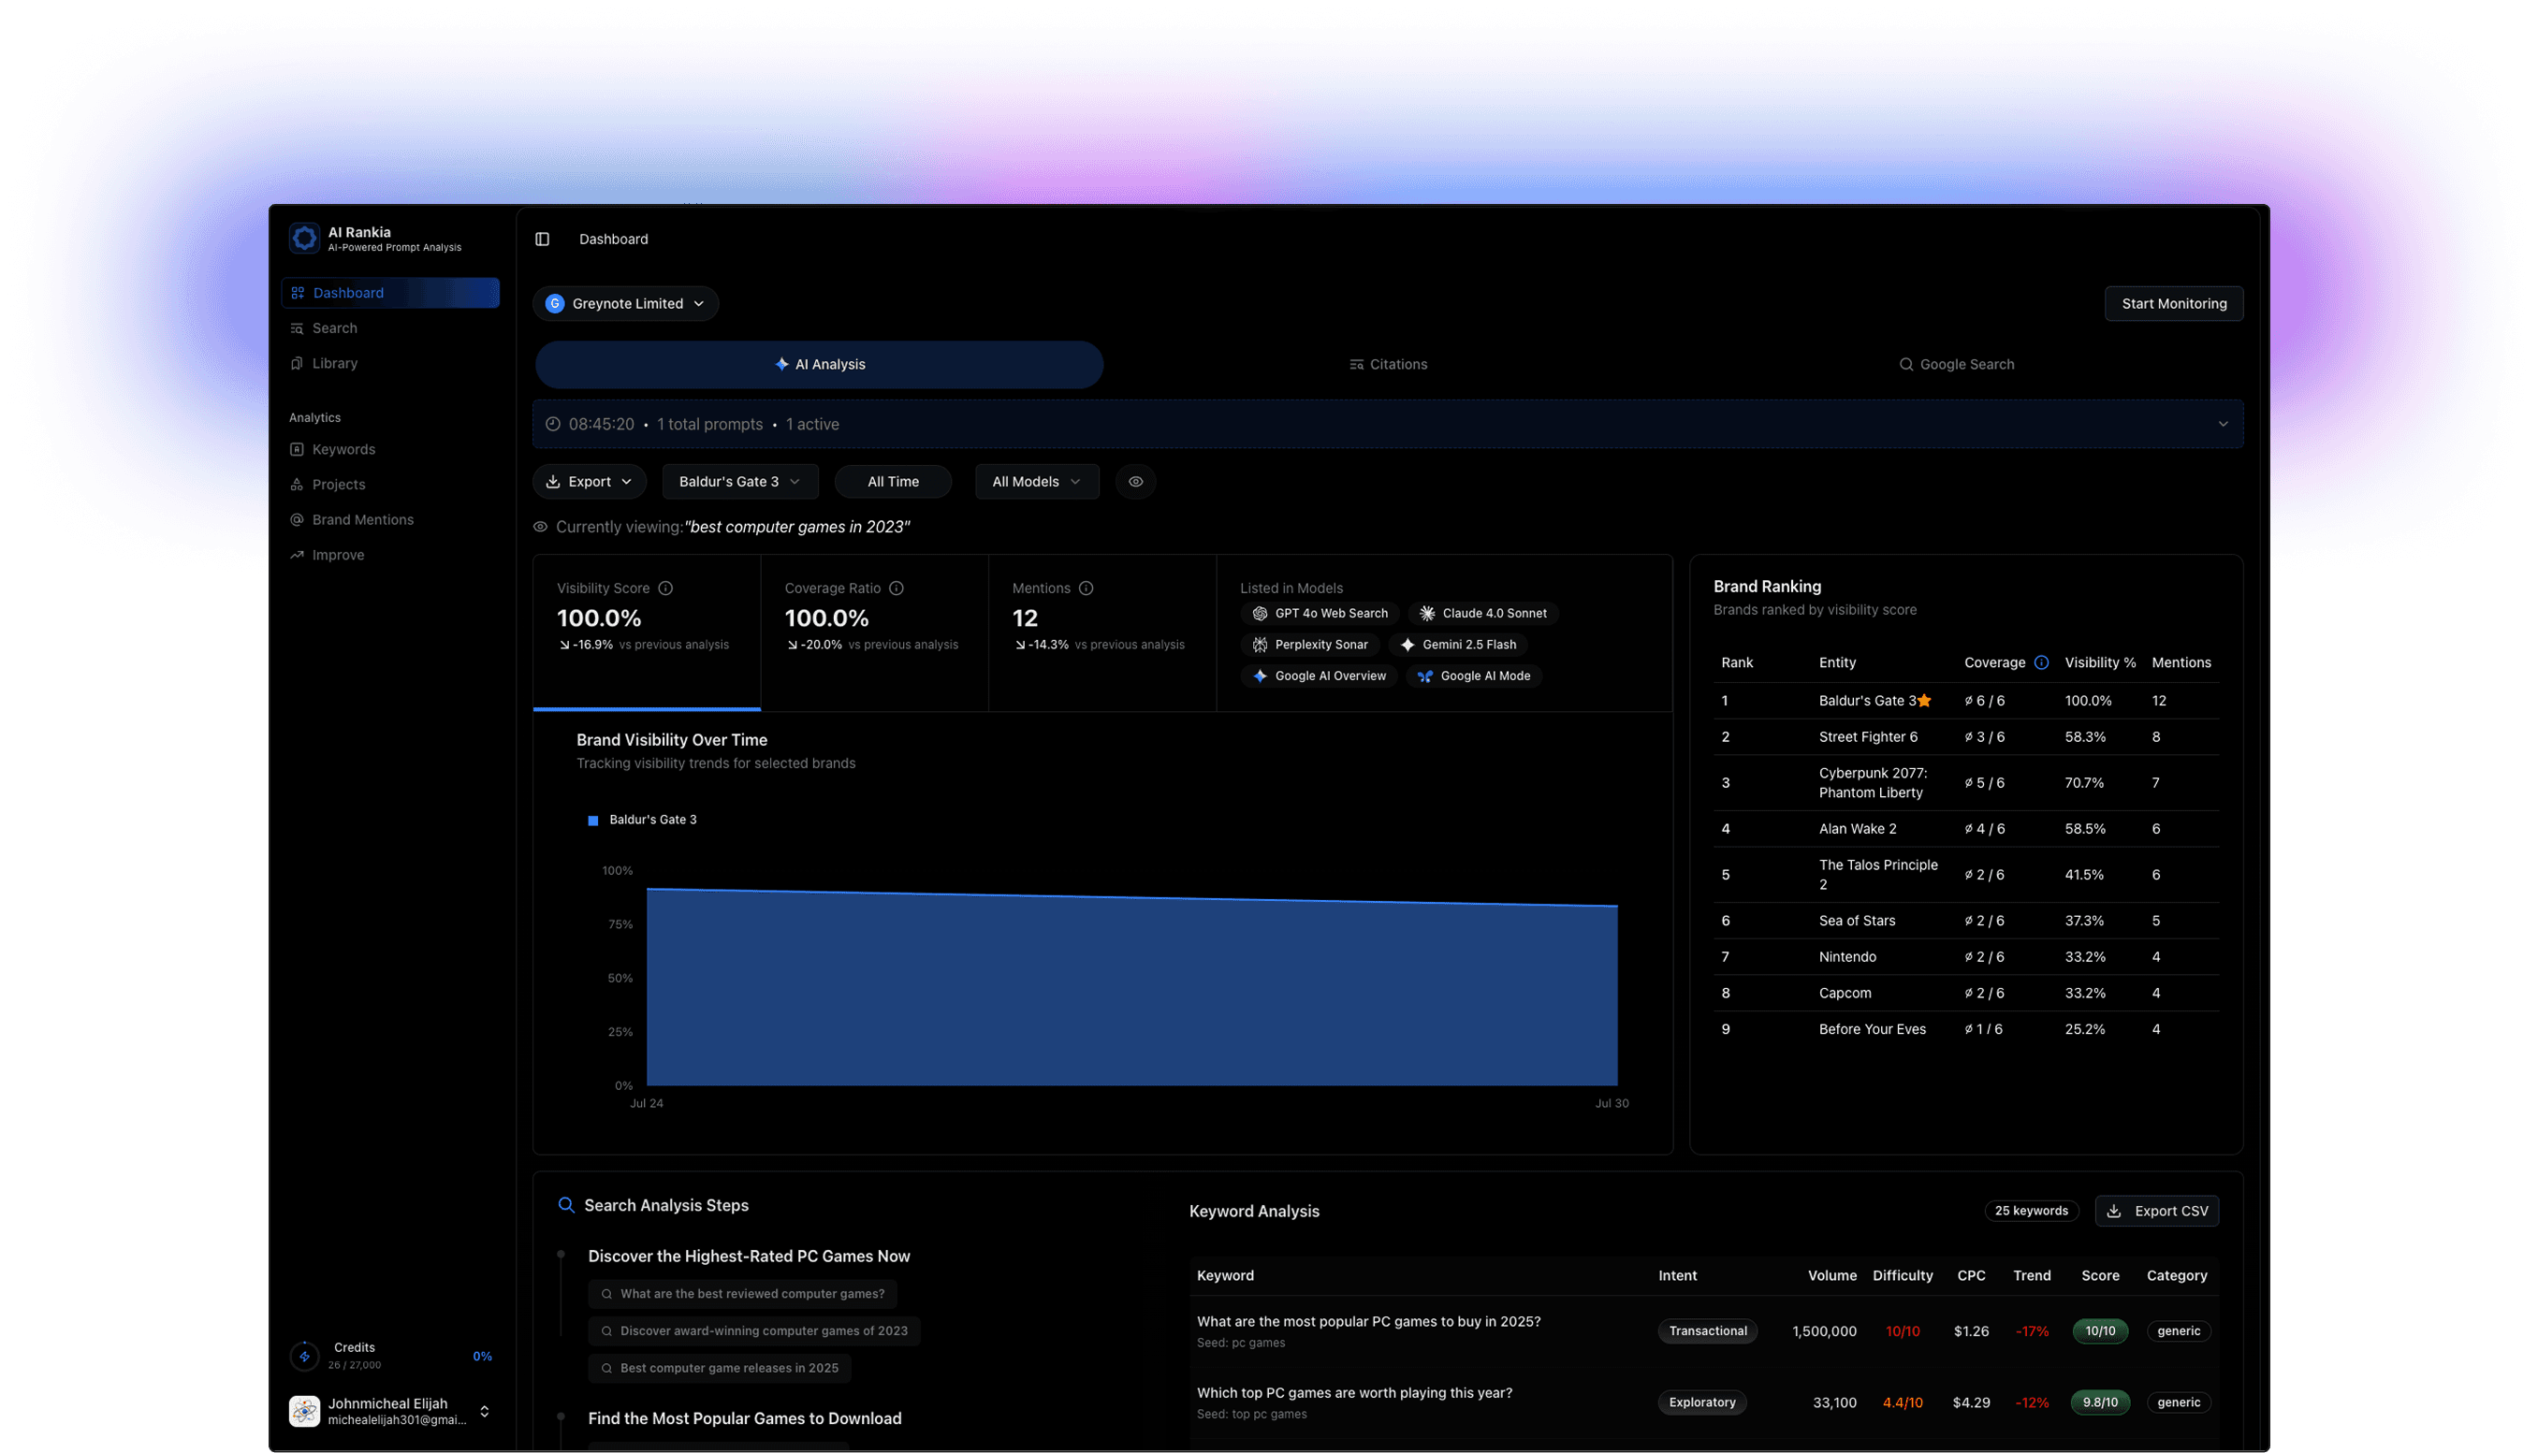This screenshot has width=2538, height=1453.
Task: Click the GPT 4o Web Search model chip
Action: pyautogui.click(x=1319, y=613)
